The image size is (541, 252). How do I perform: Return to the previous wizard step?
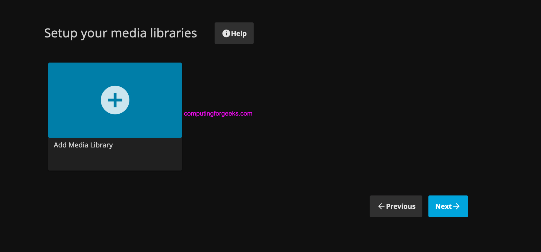click(x=396, y=206)
